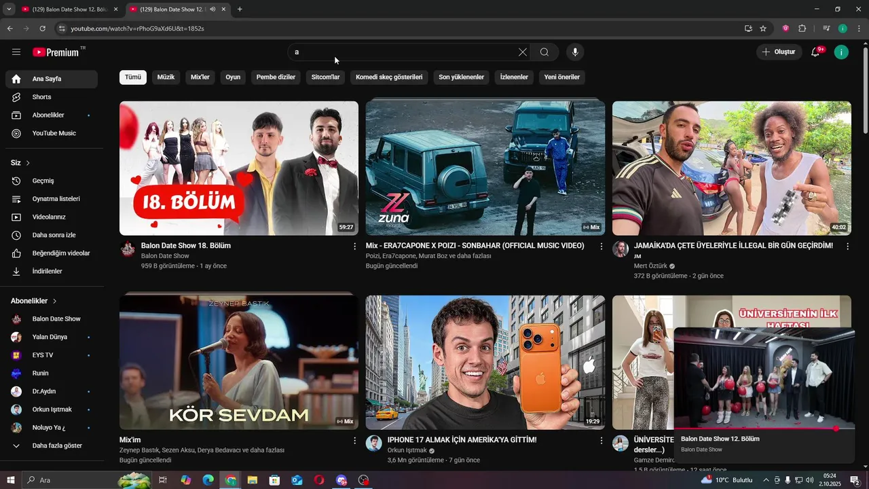The image size is (869, 489).
Task: Expand the Siz section chevron
Action: tap(28, 163)
